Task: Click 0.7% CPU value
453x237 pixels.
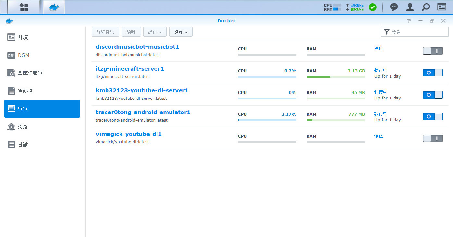Action: click(290, 71)
